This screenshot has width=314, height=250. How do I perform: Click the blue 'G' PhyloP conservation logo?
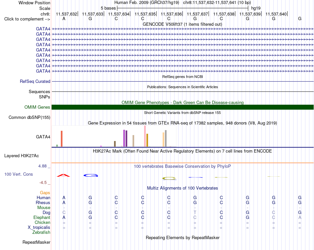(91, 175)
